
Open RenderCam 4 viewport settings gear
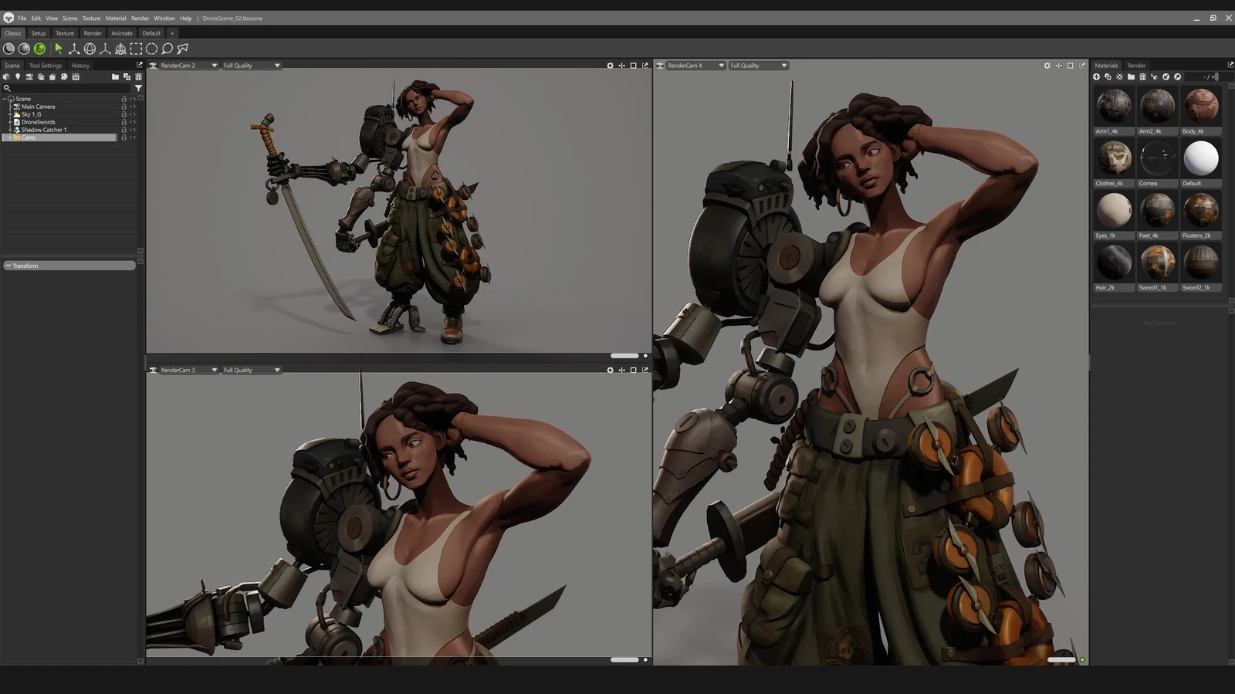(1047, 66)
